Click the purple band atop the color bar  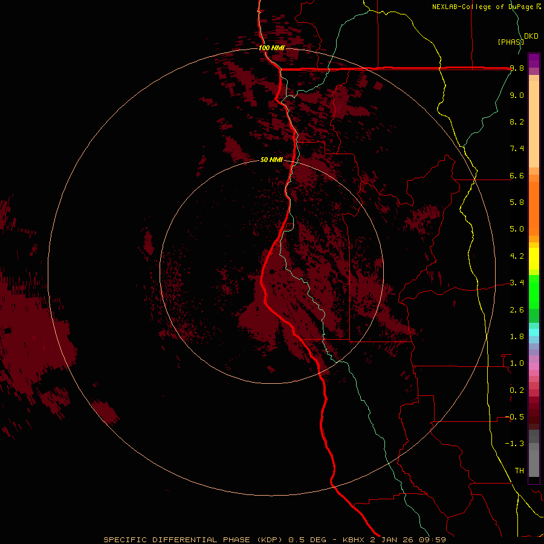click(x=534, y=60)
